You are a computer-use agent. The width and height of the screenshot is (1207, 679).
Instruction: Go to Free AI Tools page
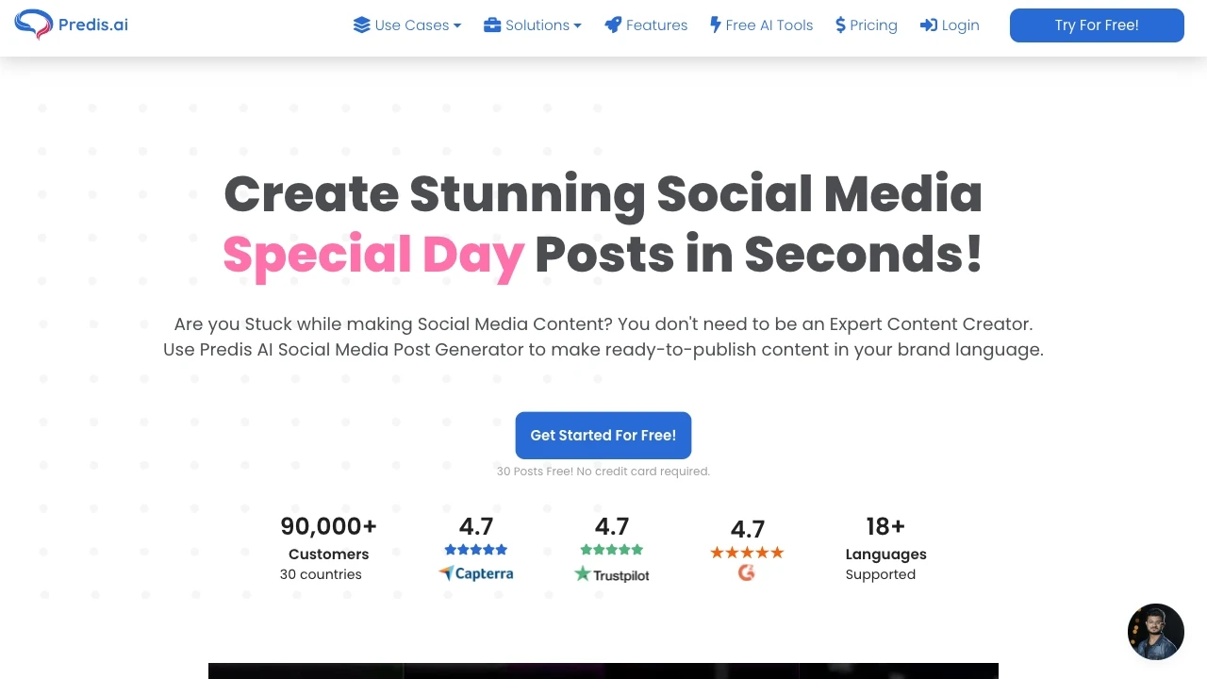769,25
